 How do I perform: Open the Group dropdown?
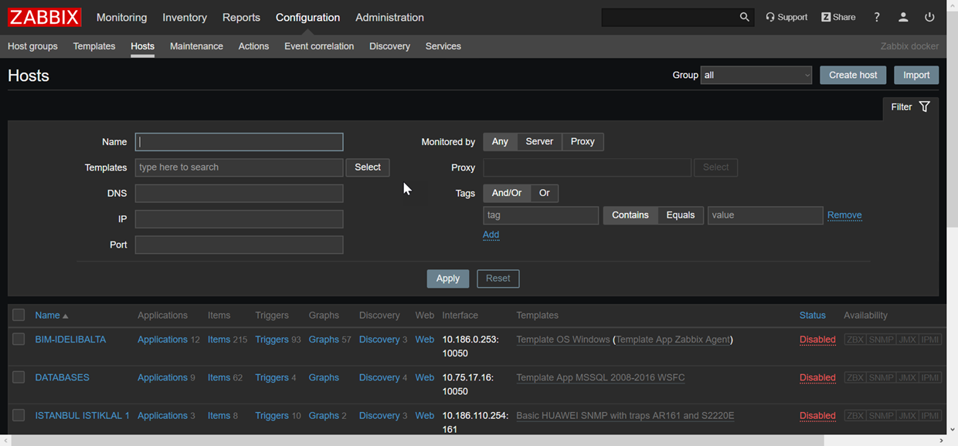pyautogui.click(x=756, y=75)
